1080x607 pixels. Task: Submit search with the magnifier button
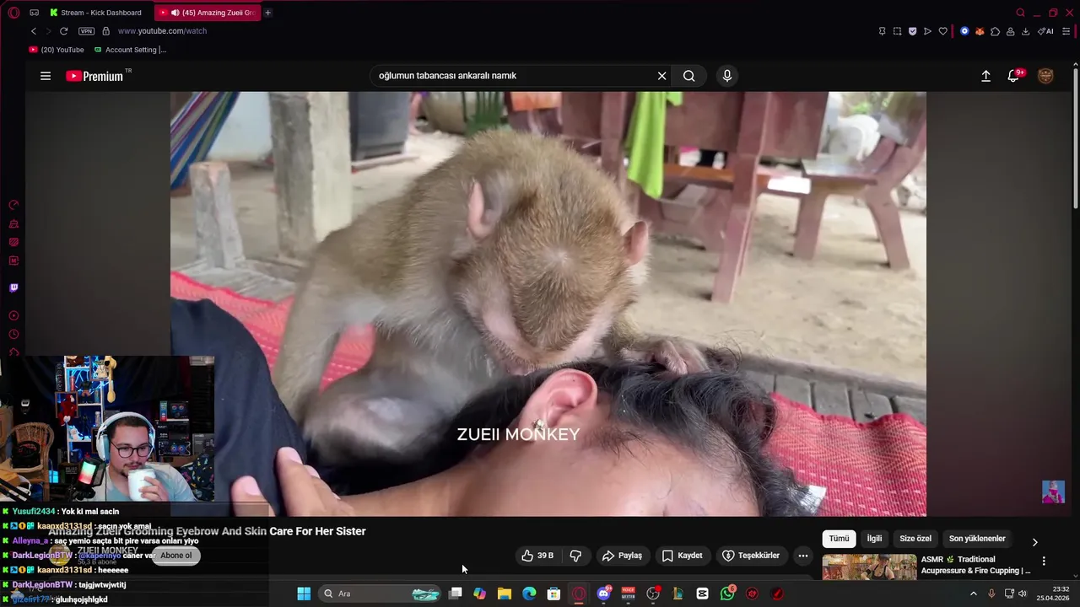[689, 76]
